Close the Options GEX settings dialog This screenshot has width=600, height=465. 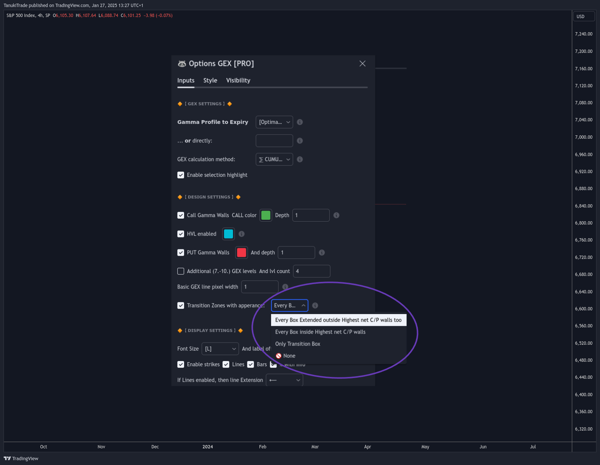tap(362, 64)
